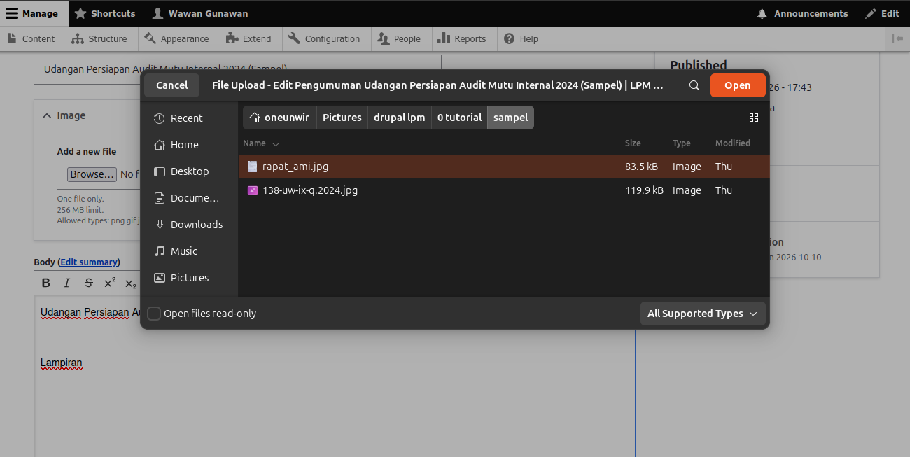
Task: Enable Open files read-only checkbox
Action: pos(154,314)
